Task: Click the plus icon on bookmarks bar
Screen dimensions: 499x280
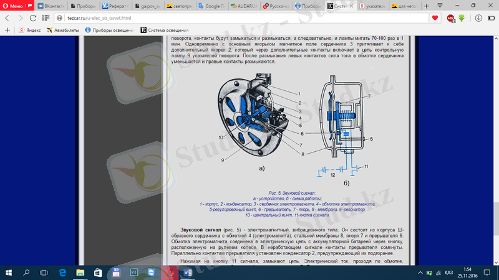Action: coord(7,30)
